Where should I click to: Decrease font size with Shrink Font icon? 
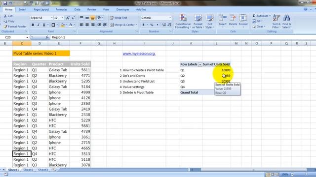73,18
